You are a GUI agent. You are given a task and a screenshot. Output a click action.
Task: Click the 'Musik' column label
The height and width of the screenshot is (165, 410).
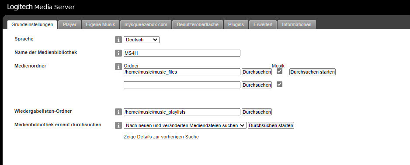tap(278, 66)
